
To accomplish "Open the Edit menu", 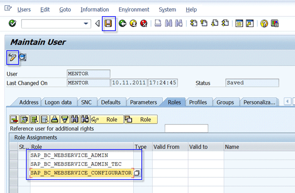I will pyautogui.click(x=45, y=10).
